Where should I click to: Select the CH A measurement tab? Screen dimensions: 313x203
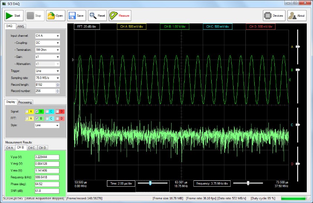tap(9, 148)
